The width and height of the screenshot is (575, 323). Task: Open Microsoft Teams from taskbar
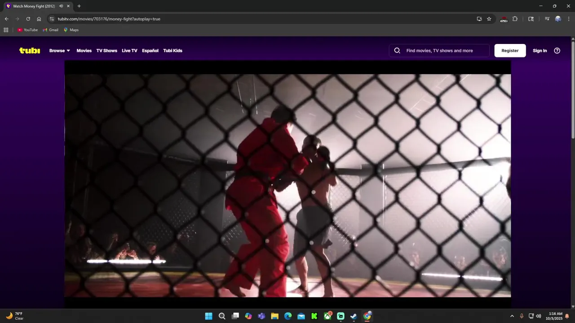(x=261, y=316)
